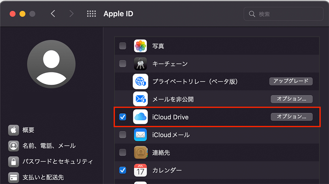Uncheck the iCloud Drive checkbox
Image resolution: width=329 pixels, height=184 pixels.
pos(123,117)
